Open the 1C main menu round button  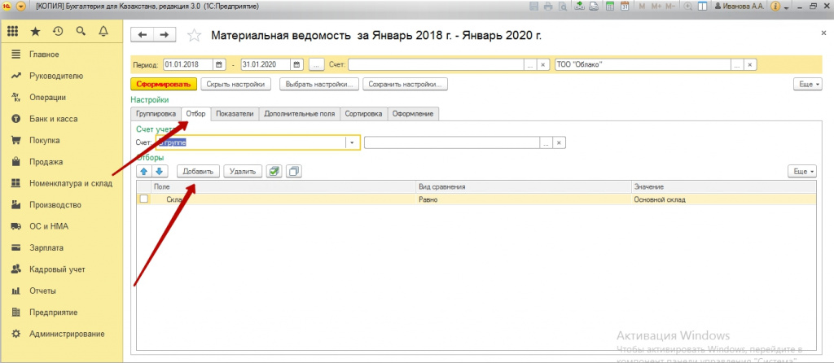point(21,7)
